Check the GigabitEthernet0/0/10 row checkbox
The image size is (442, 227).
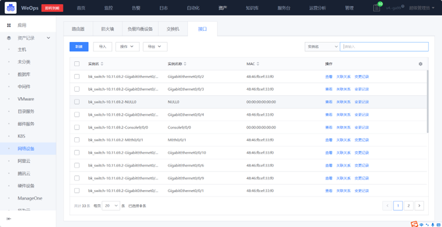(x=76, y=152)
